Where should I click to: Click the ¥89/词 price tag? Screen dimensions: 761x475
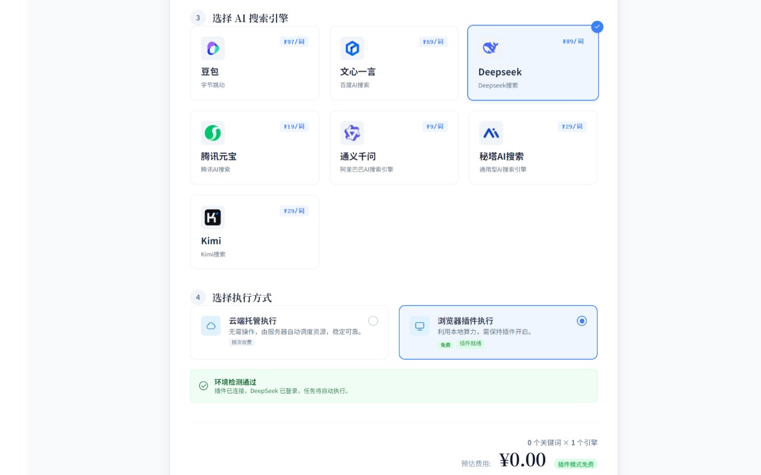point(573,42)
